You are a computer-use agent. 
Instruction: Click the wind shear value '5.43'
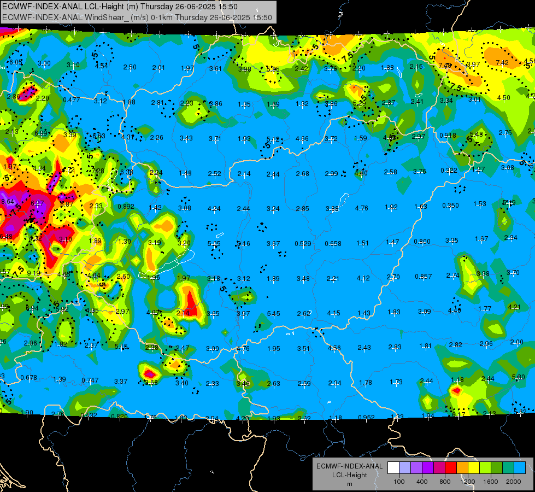(477, 134)
